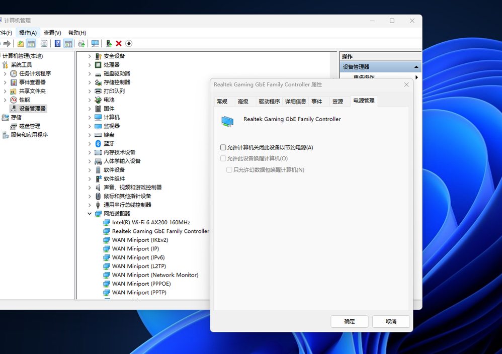Open 操作(A) menu

pos(28,33)
